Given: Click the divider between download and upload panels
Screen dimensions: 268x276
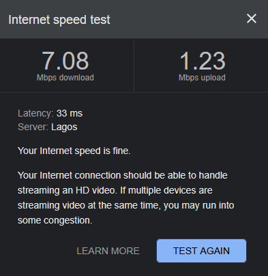Looking at the screenshot, I should [134, 65].
